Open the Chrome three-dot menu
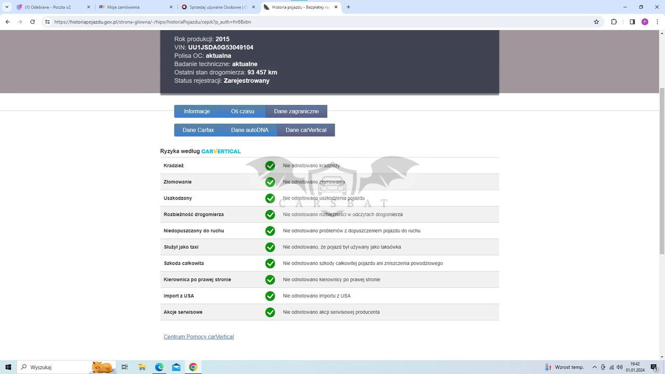This screenshot has width=665, height=374. (657, 22)
